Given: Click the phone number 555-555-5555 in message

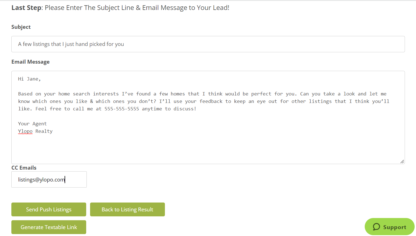Looking at the screenshot, I should click(122, 109).
